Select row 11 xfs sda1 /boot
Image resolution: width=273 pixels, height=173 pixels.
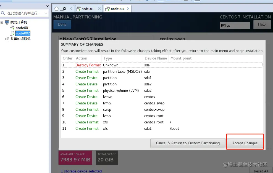[x=162, y=128]
